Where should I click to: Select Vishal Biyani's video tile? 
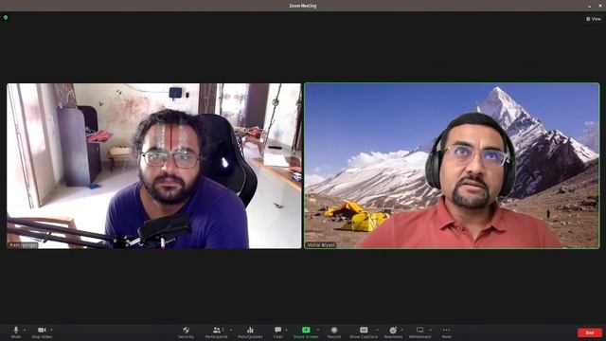tap(452, 166)
